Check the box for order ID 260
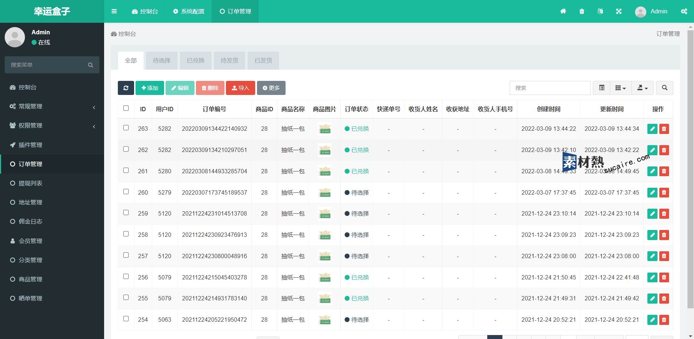 126,191
